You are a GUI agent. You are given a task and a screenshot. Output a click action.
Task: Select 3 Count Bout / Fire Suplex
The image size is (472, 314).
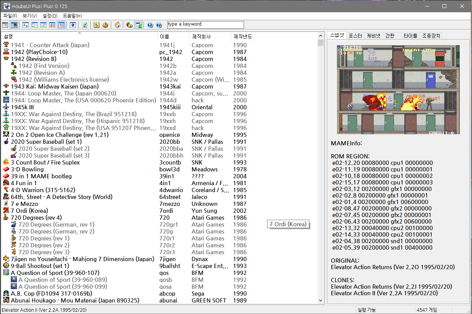[128, 163]
